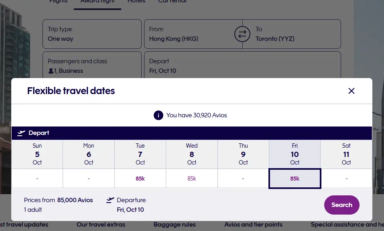Open Baggage rules link
This screenshot has width=384, height=231.
(175, 225)
